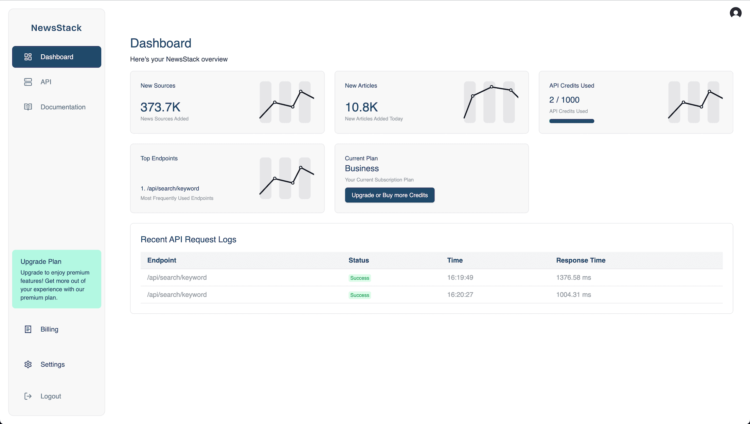Viewport: 750px width, 424px height.
Task: Click the Response Time column header
Action: coord(581,260)
